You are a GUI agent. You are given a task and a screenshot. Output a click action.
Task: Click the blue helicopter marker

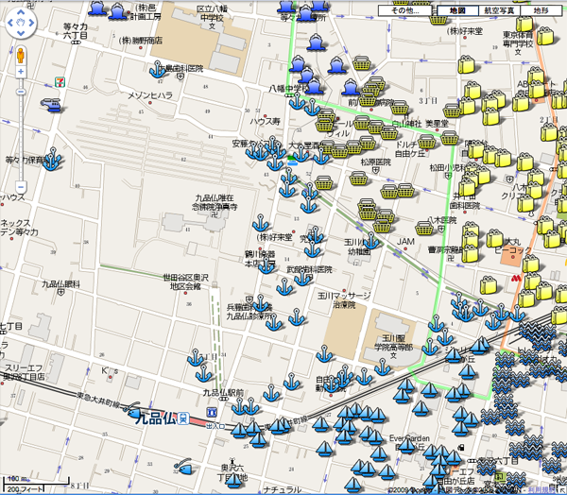(x=49, y=105)
